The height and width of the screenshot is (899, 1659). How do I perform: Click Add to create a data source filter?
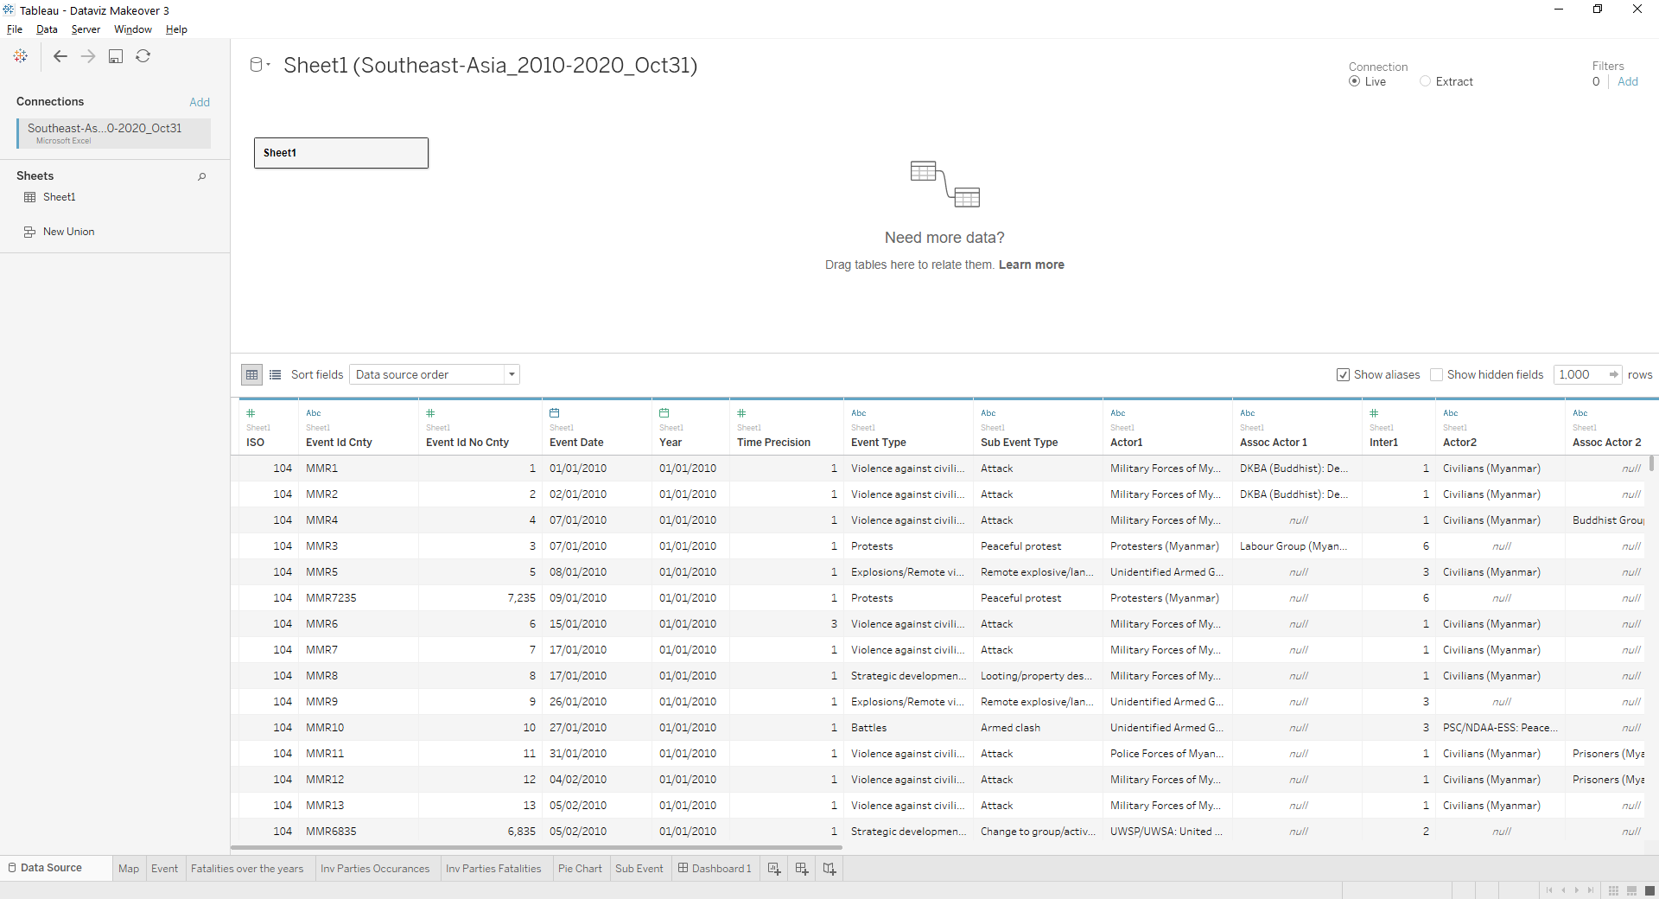[1629, 81]
